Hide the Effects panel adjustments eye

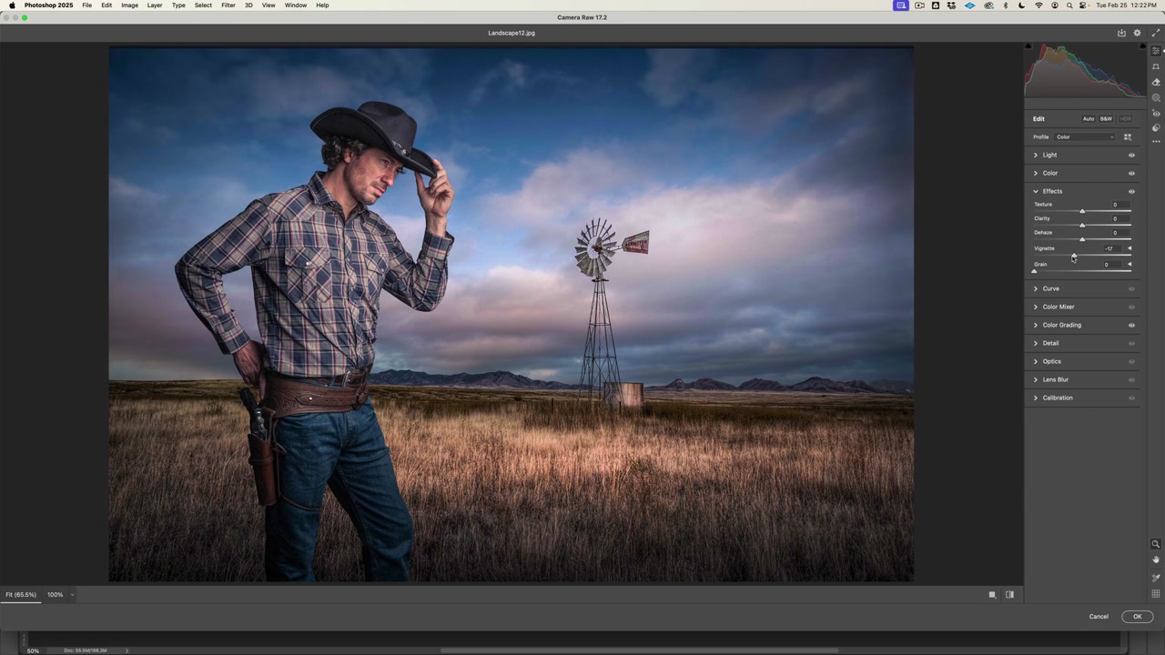(x=1131, y=191)
